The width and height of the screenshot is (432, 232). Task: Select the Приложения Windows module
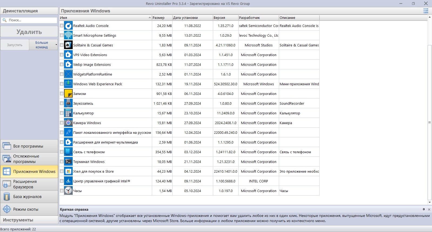pos(29,172)
